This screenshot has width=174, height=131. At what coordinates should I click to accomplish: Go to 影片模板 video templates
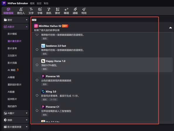coord(12,34)
